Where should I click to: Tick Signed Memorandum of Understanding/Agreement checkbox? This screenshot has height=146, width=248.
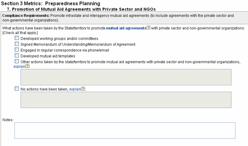tap(17, 44)
